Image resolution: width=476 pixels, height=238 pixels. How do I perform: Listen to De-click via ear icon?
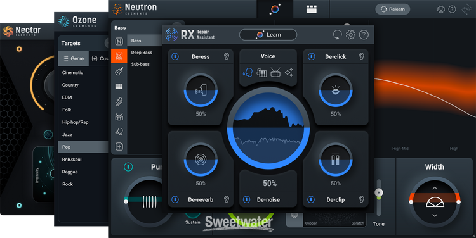point(361,56)
